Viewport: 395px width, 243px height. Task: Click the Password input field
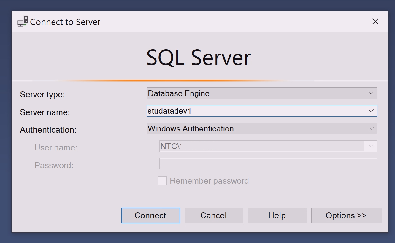click(268, 164)
